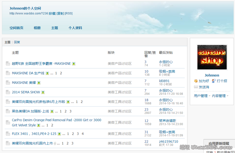Expand the 用户管理 dropdown
This screenshot has width=235, height=153.
(x=202, y=96)
